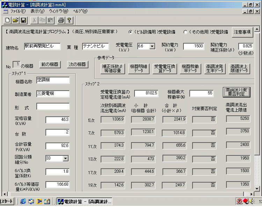
Task: Expand the 受電電圧 kV dropdown
Action: point(152,46)
